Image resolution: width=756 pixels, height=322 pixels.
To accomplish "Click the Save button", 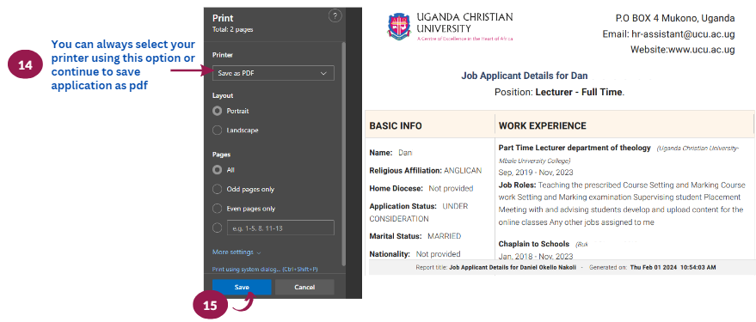I will coord(242,288).
